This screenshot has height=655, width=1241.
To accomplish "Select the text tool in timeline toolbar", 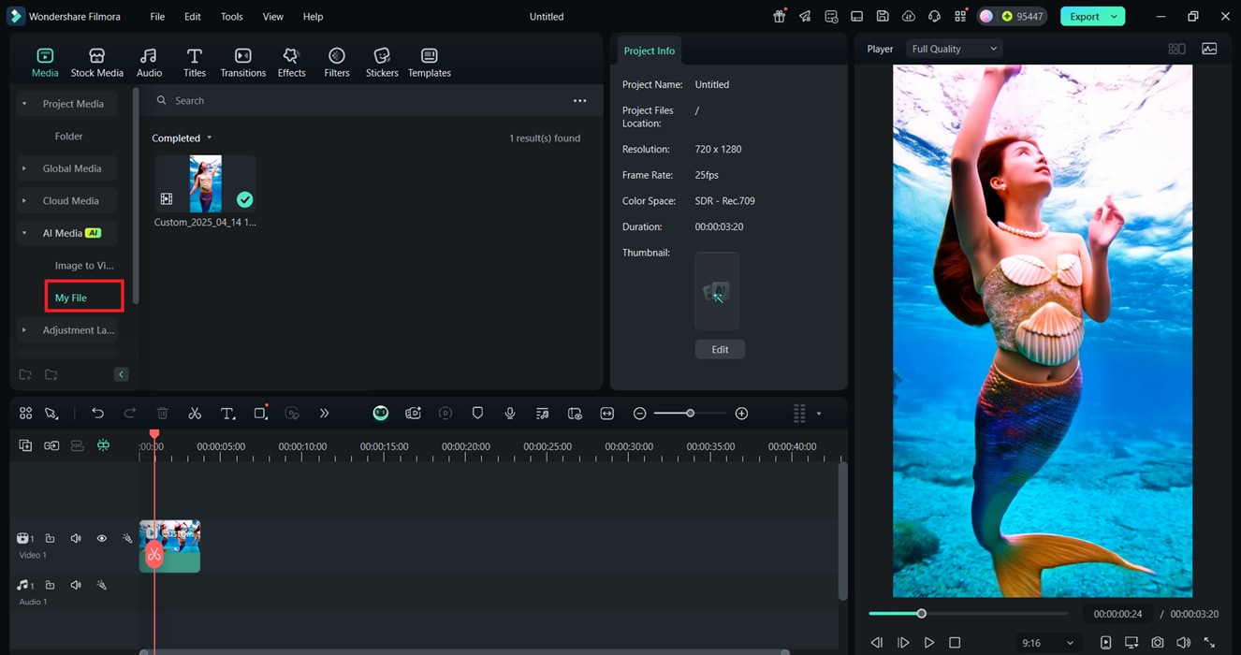I will pos(227,413).
